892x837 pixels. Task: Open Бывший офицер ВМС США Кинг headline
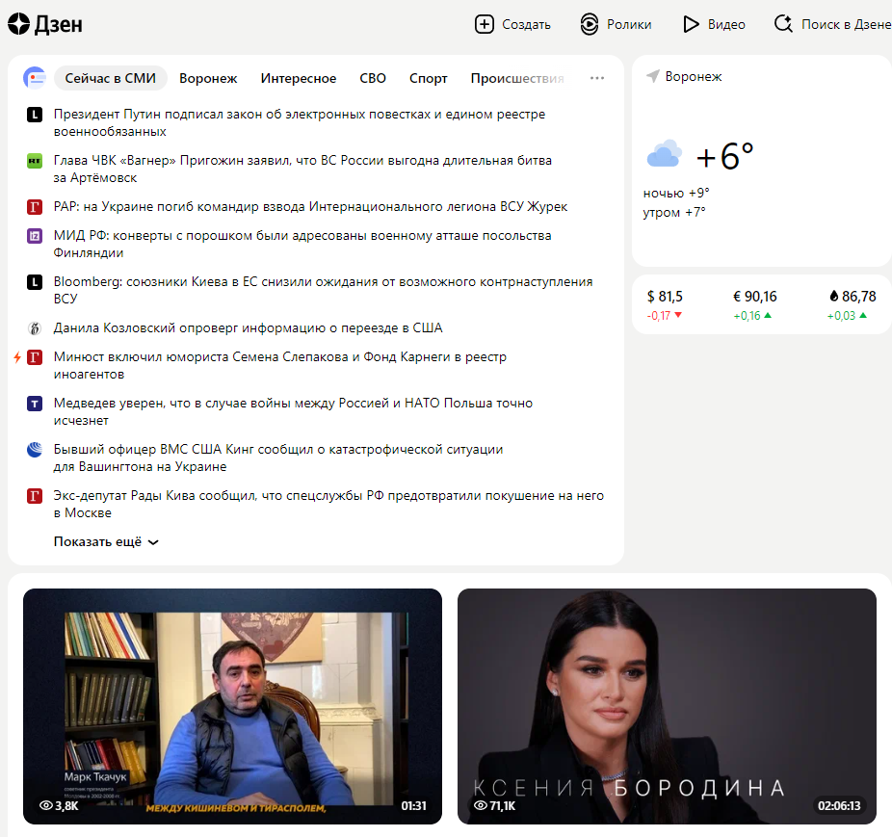278,458
